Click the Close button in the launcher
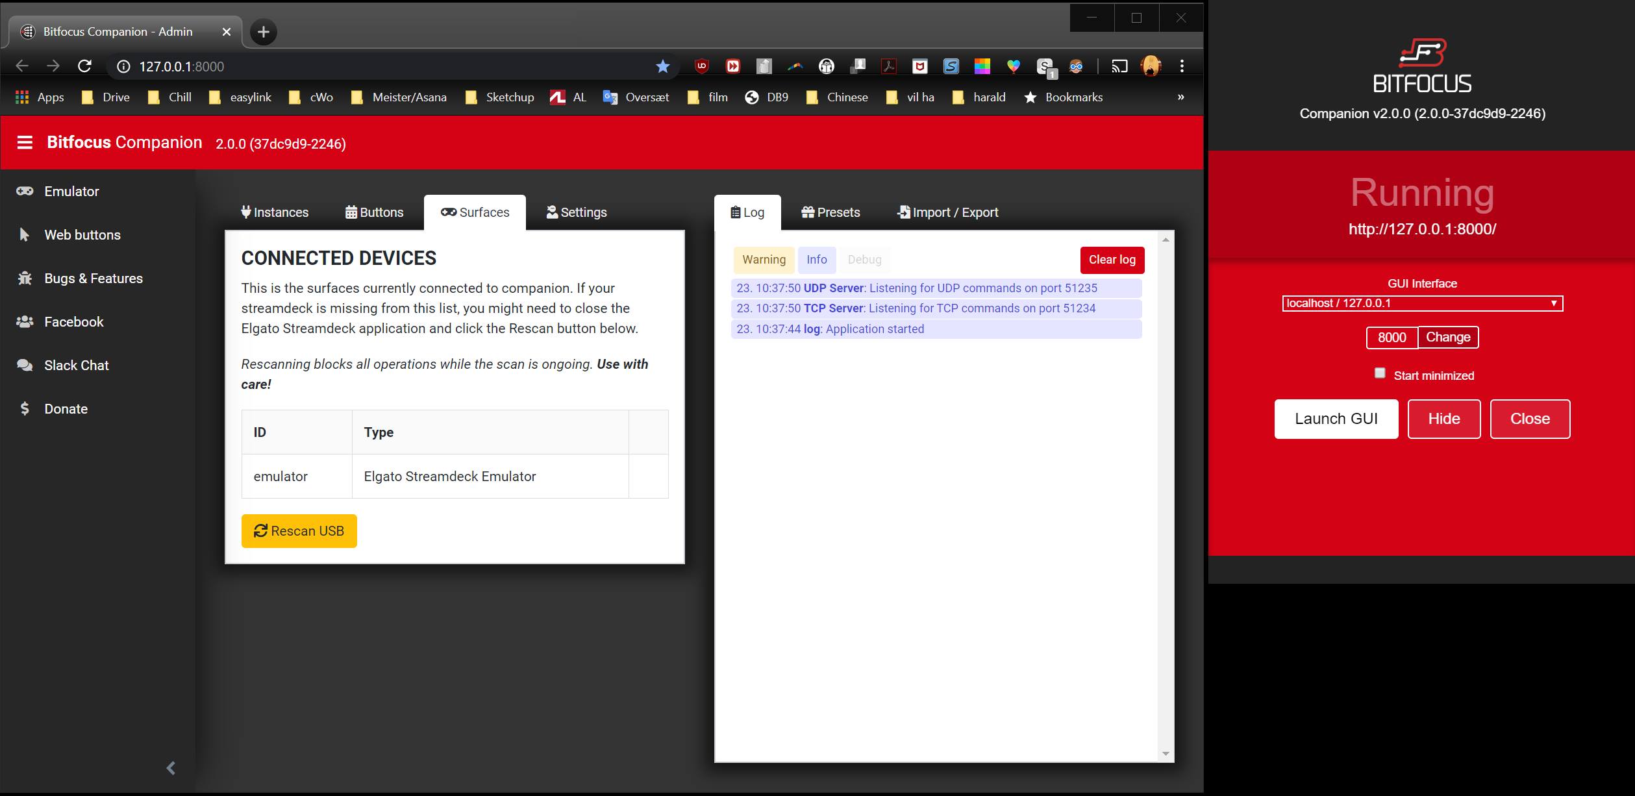The height and width of the screenshot is (796, 1635). (x=1530, y=419)
